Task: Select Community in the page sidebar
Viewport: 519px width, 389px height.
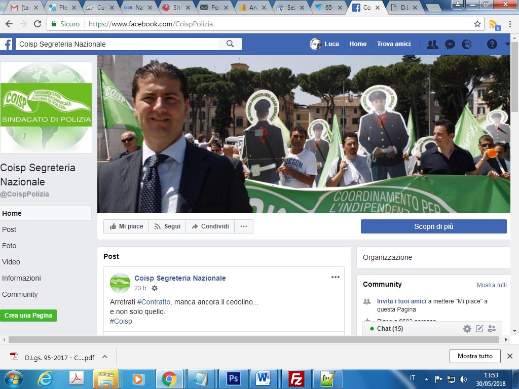Action: point(20,294)
